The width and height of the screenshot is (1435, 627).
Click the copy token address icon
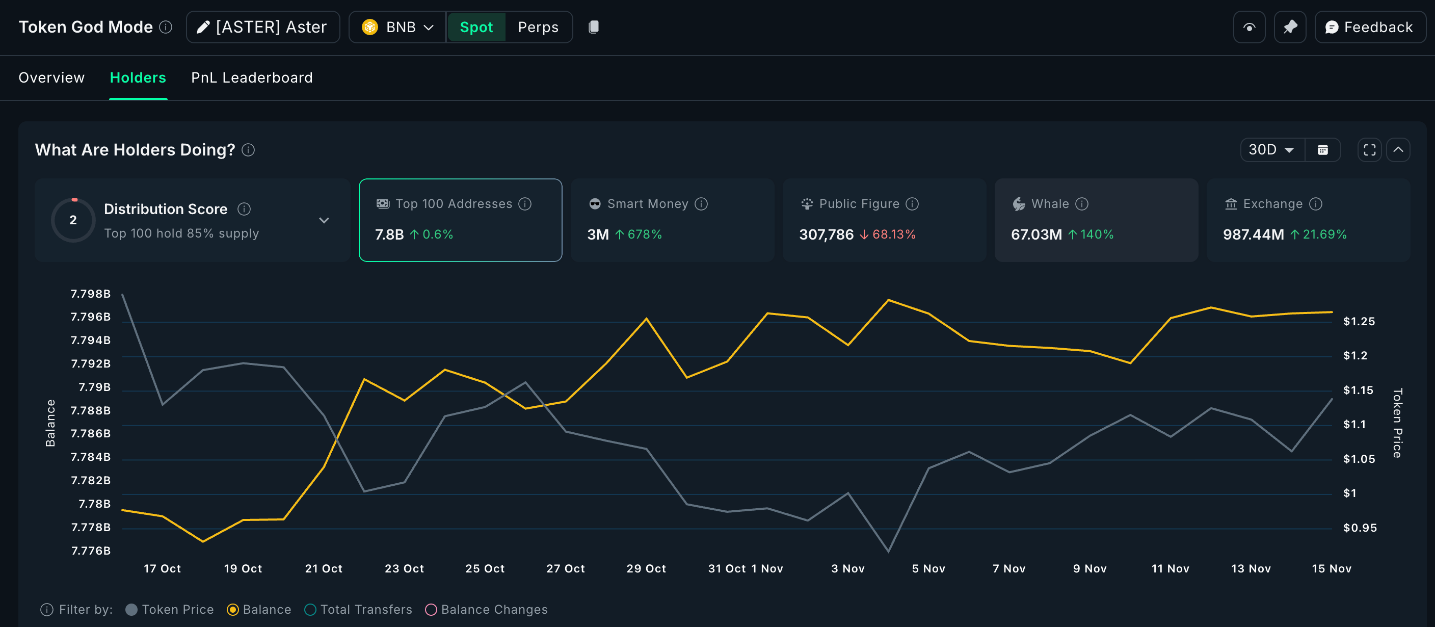593,27
